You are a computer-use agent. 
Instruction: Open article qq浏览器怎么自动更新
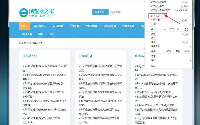[45, 77]
